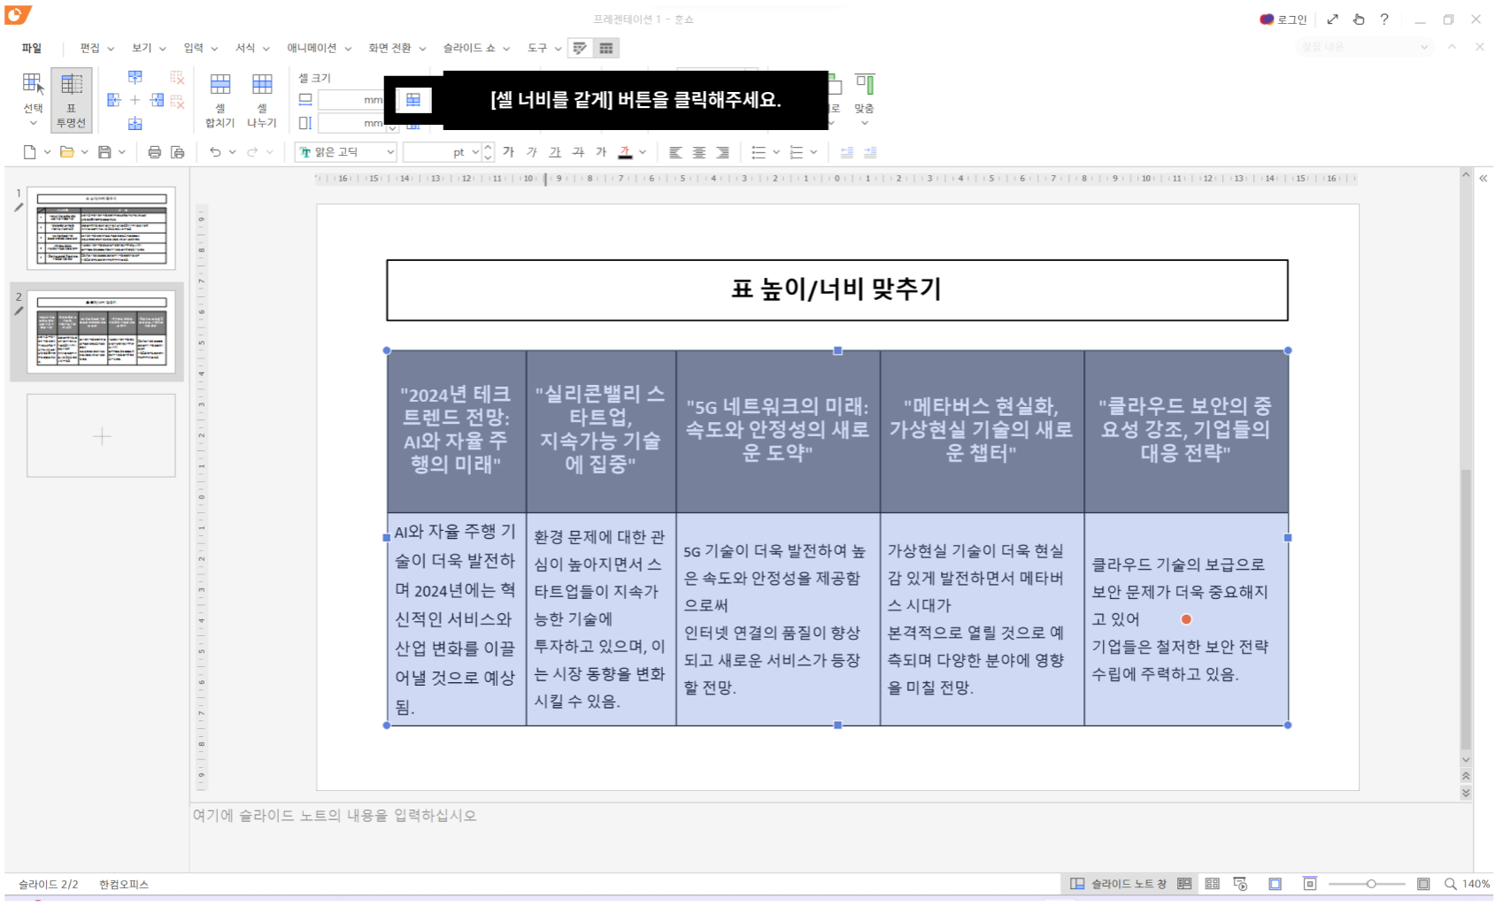This screenshot has width=1503, height=906.
Task: Select the slide 1 thumbnail
Action: [100, 228]
